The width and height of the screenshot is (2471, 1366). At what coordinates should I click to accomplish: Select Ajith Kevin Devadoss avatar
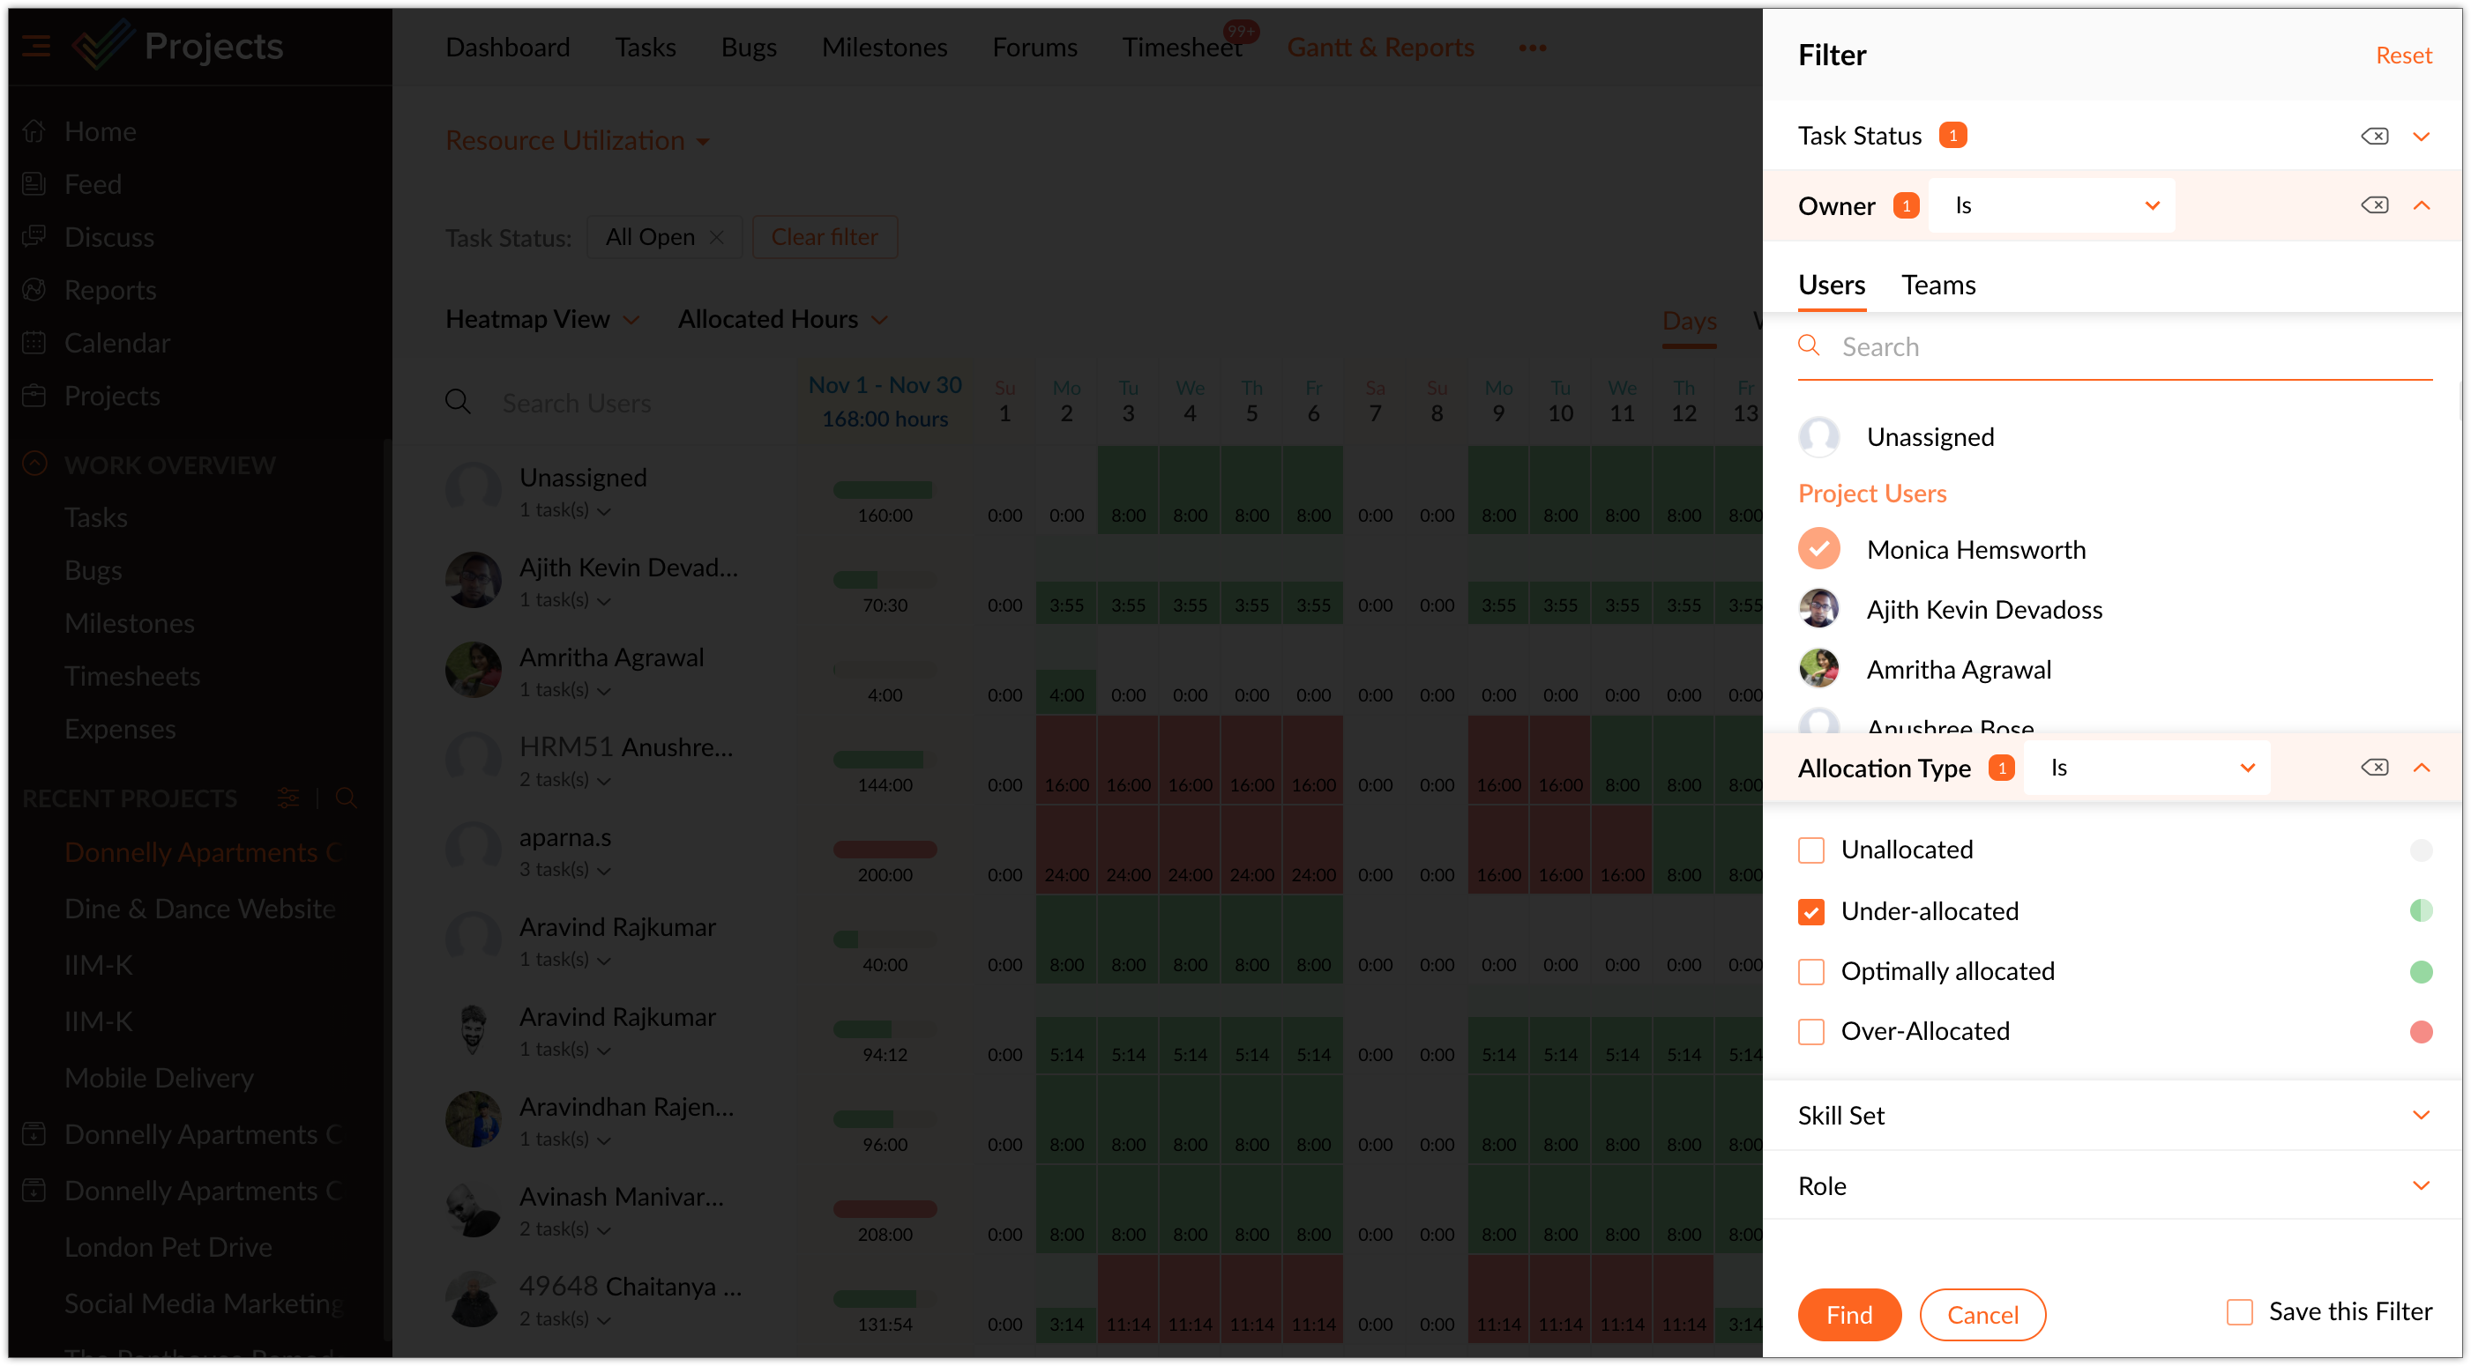[1818, 609]
